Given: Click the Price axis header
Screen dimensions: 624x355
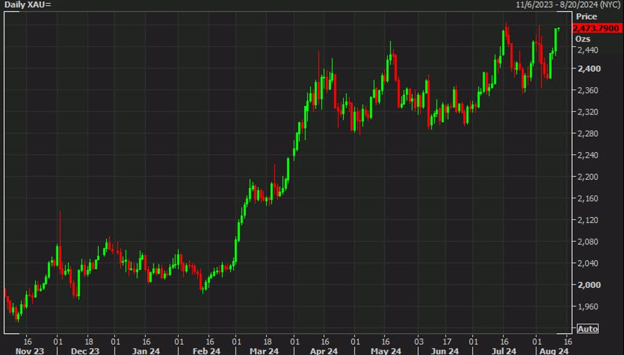Looking at the screenshot, I should coord(587,17).
